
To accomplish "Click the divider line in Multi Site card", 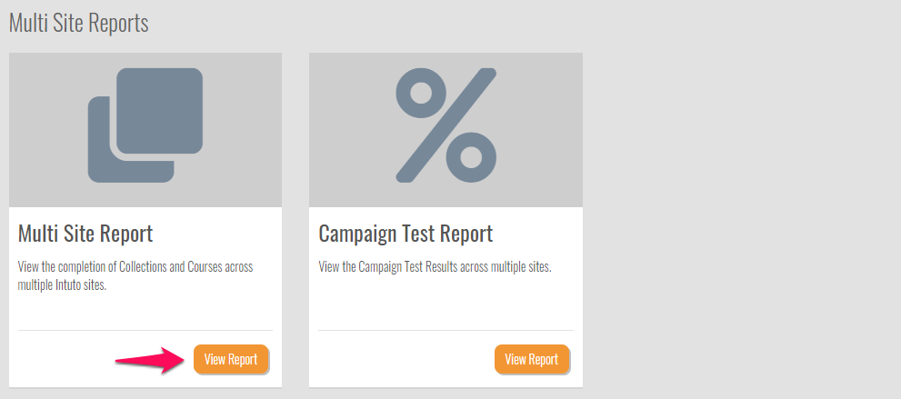I will [145, 330].
